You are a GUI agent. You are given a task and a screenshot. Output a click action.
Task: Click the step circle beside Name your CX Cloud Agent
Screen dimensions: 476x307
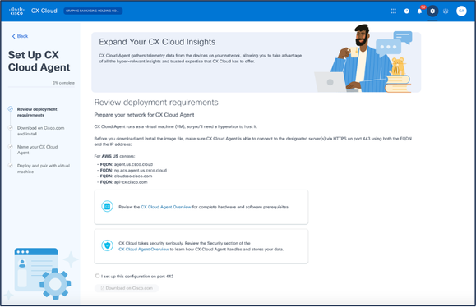pos(11,146)
